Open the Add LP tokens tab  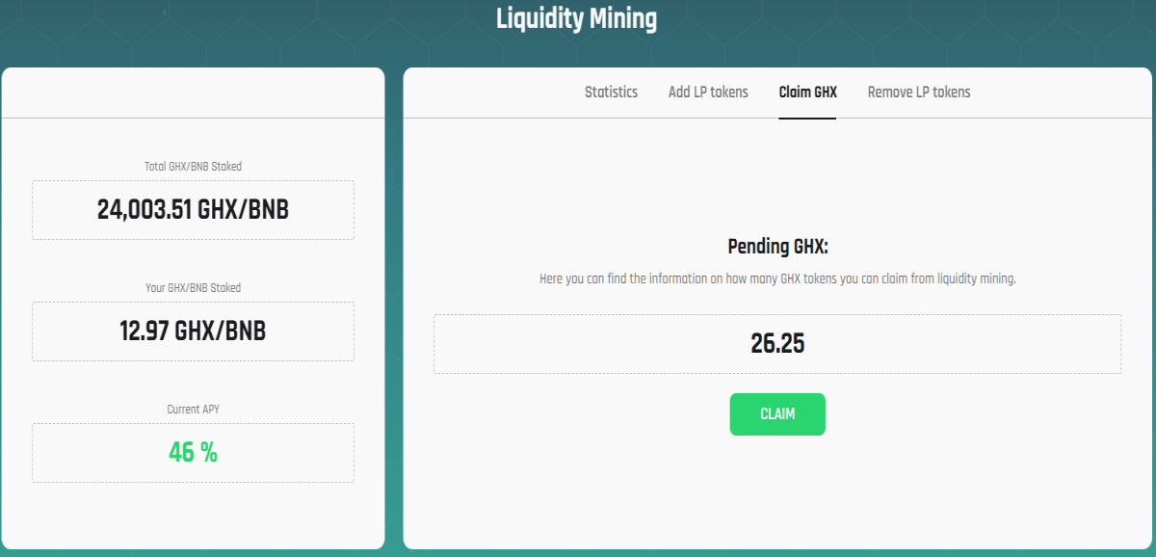[708, 93]
